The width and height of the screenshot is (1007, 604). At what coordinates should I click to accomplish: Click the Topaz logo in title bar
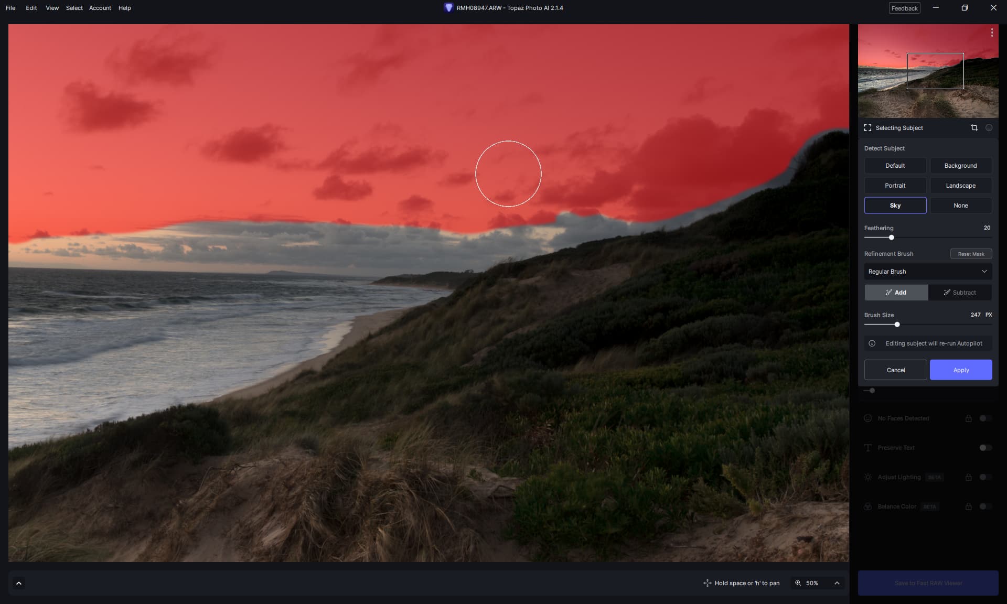(448, 8)
